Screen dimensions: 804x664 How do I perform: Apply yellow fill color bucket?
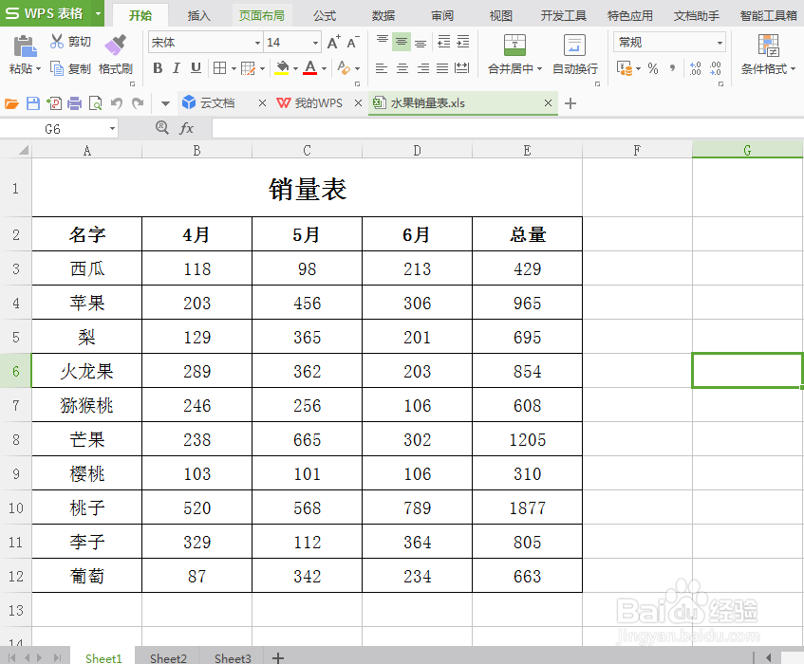(x=282, y=68)
